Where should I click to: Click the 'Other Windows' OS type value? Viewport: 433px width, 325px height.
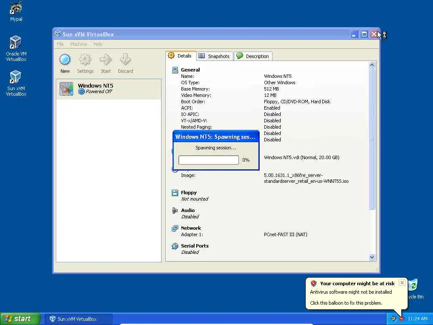pos(280,83)
